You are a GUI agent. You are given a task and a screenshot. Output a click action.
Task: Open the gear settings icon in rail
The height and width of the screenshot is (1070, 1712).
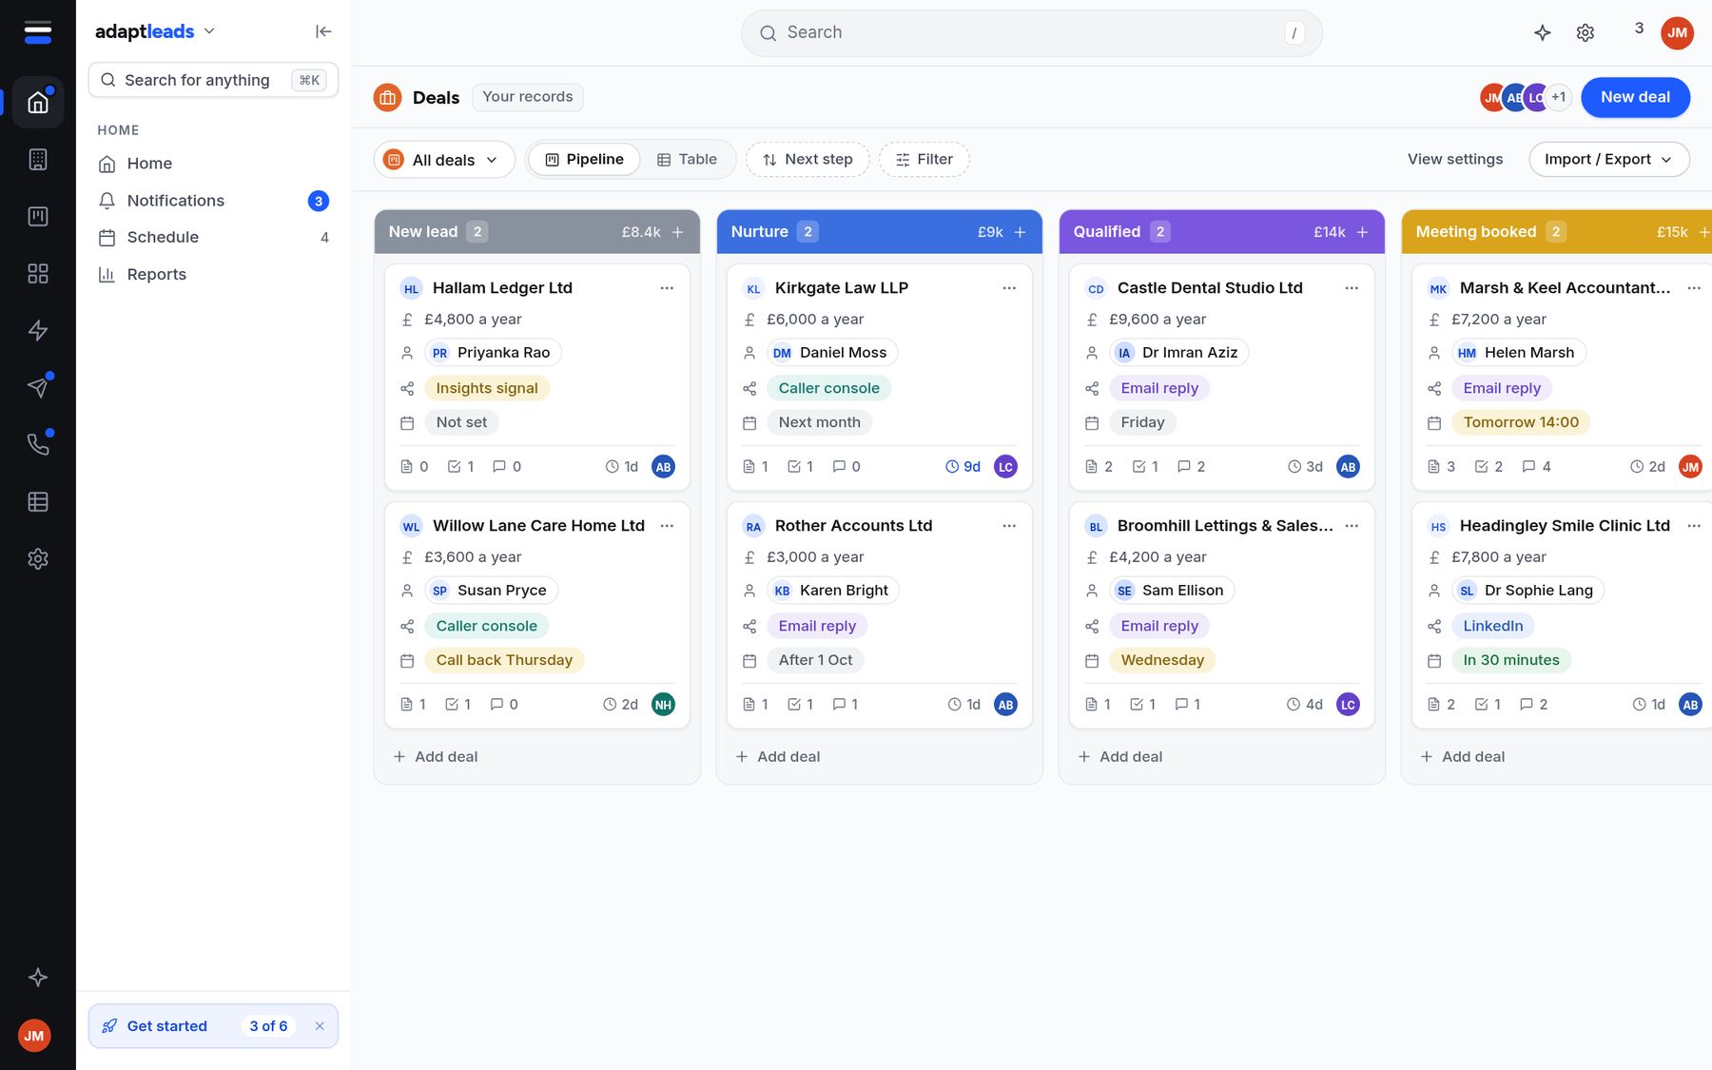click(38, 558)
